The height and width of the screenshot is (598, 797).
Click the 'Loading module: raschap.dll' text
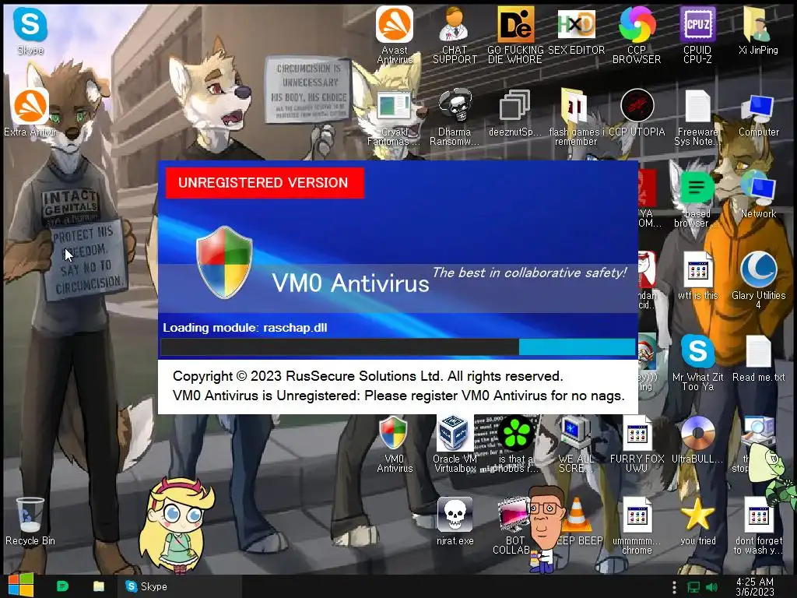245,328
